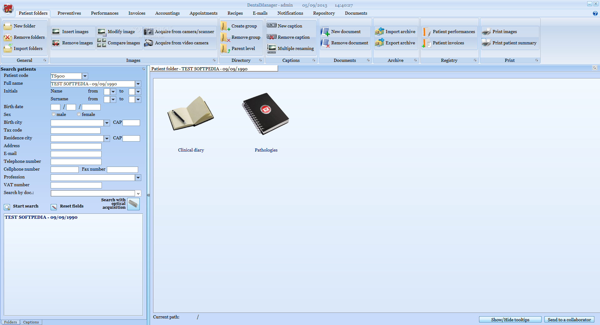Expand the Residence city dropdown

[x=107, y=138]
